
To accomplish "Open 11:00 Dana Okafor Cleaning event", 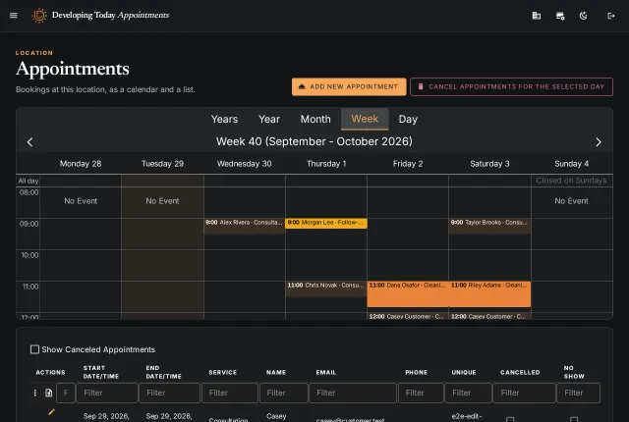I will pos(408,293).
